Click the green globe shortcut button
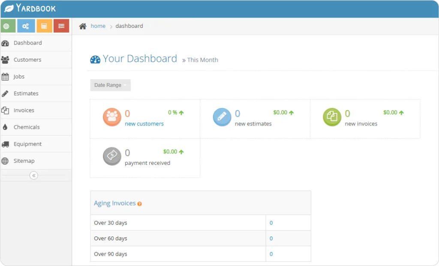The width and height of the screenshot is (439, 266). tap(8, 26)
